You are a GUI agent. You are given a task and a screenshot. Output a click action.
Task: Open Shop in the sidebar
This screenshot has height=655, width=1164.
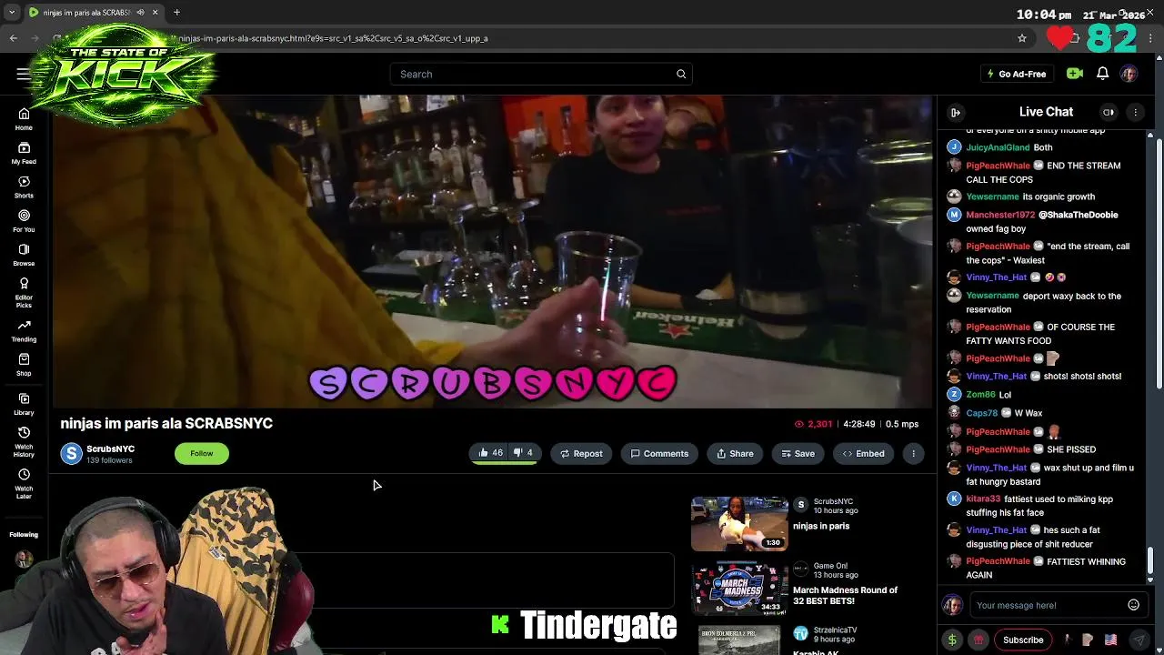24,364
